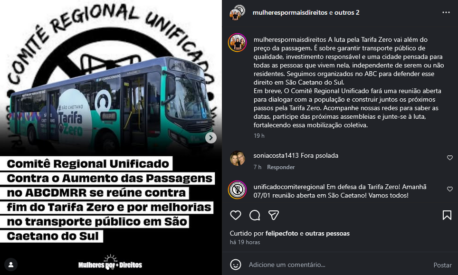Image resolution: width=458 pixels, height=275 pixels.
Task: Open felipecfoto's profile link
Action: tap(282, 233)
